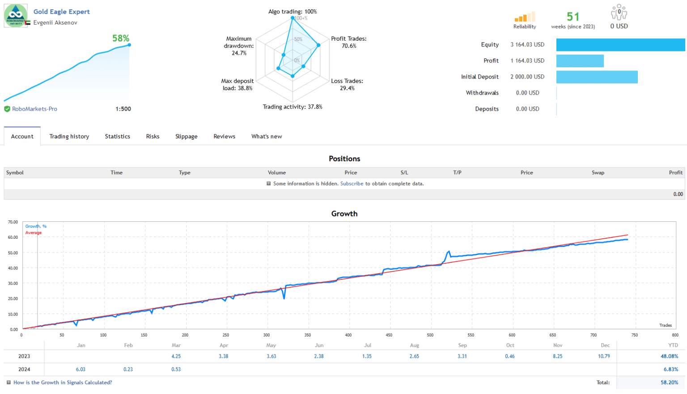Click the Subscribe link to obtain complete data
This screenshot has width=687, height=394.
(352, 184)
